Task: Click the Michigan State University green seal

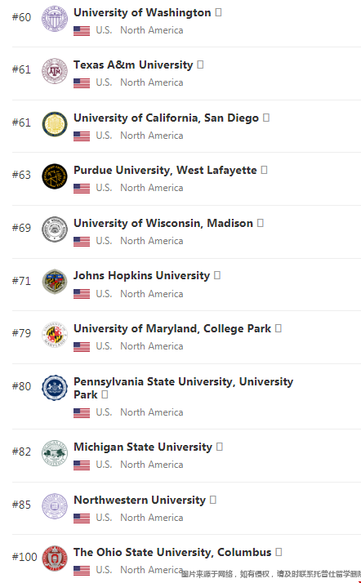Action: [x=55, y=453]
